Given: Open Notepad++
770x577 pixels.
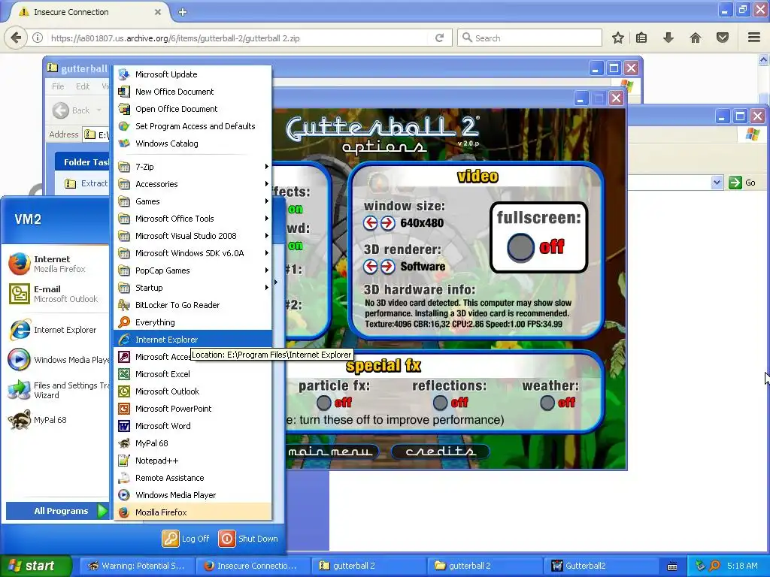Looking at the screenshot, I should [193, 461].
